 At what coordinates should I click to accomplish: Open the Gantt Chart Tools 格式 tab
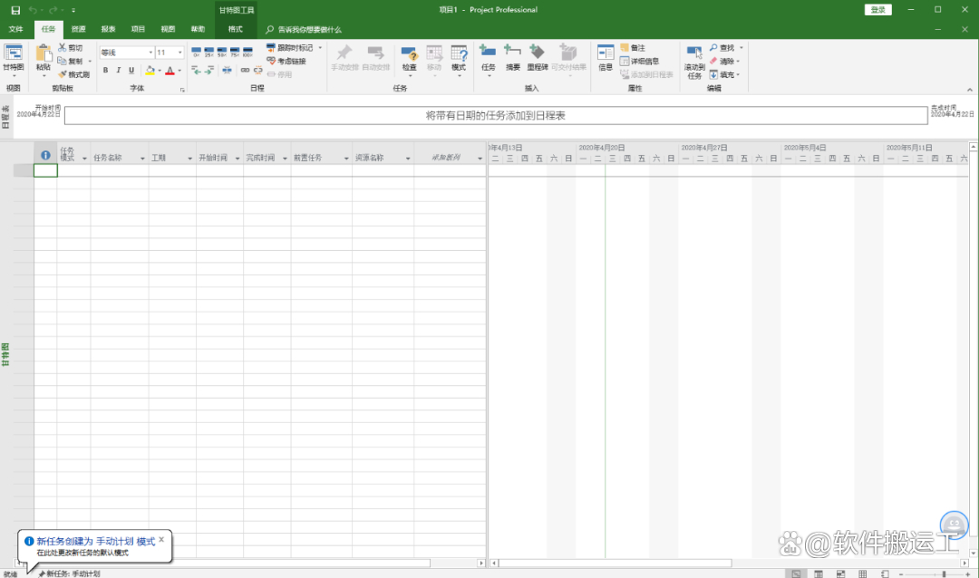click(236, 28)
